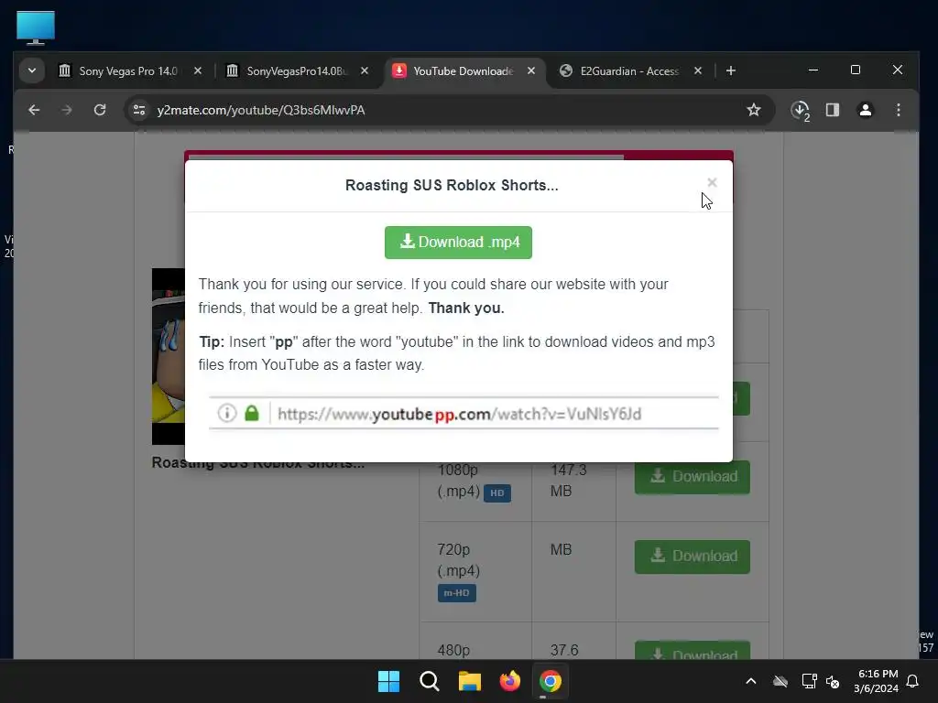938x703 pixels.
Task: Open the browser side panel
Action: 832,110
